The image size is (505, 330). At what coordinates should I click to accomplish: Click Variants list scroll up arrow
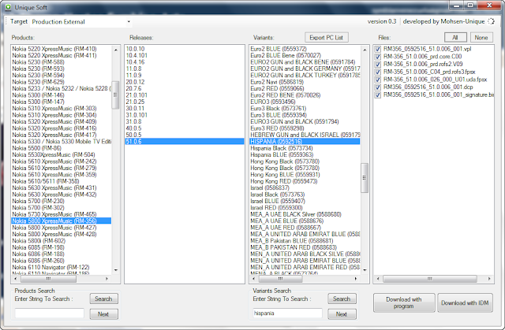pos(365,50)
